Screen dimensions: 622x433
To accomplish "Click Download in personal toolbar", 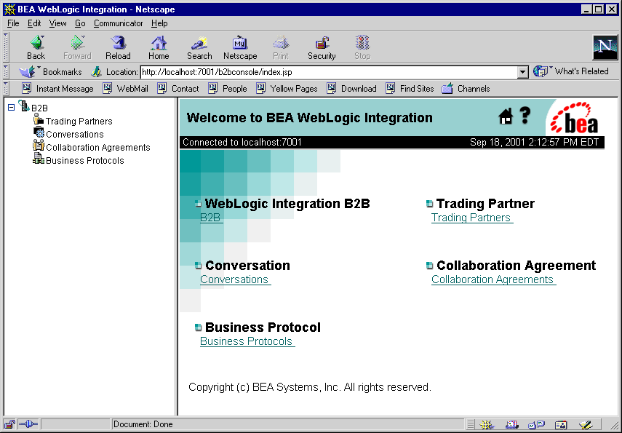I will [351, 89].
